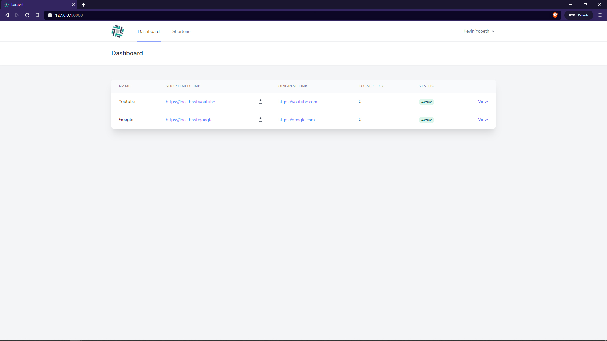The width and height of the screenshot is (607, 341).
Task: Reload the page with the refresh icon
Action: [x=27, y=15]
